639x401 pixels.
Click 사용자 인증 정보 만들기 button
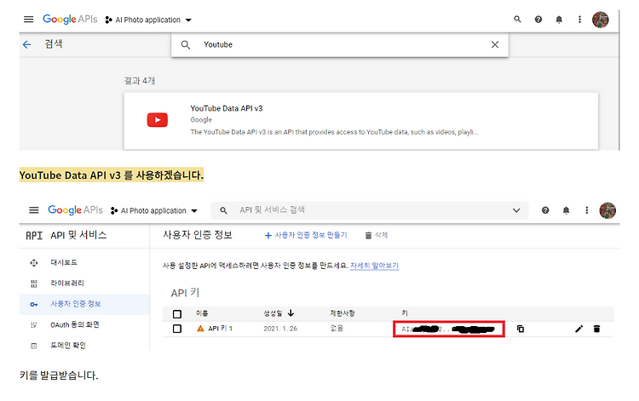click(306, 235)
